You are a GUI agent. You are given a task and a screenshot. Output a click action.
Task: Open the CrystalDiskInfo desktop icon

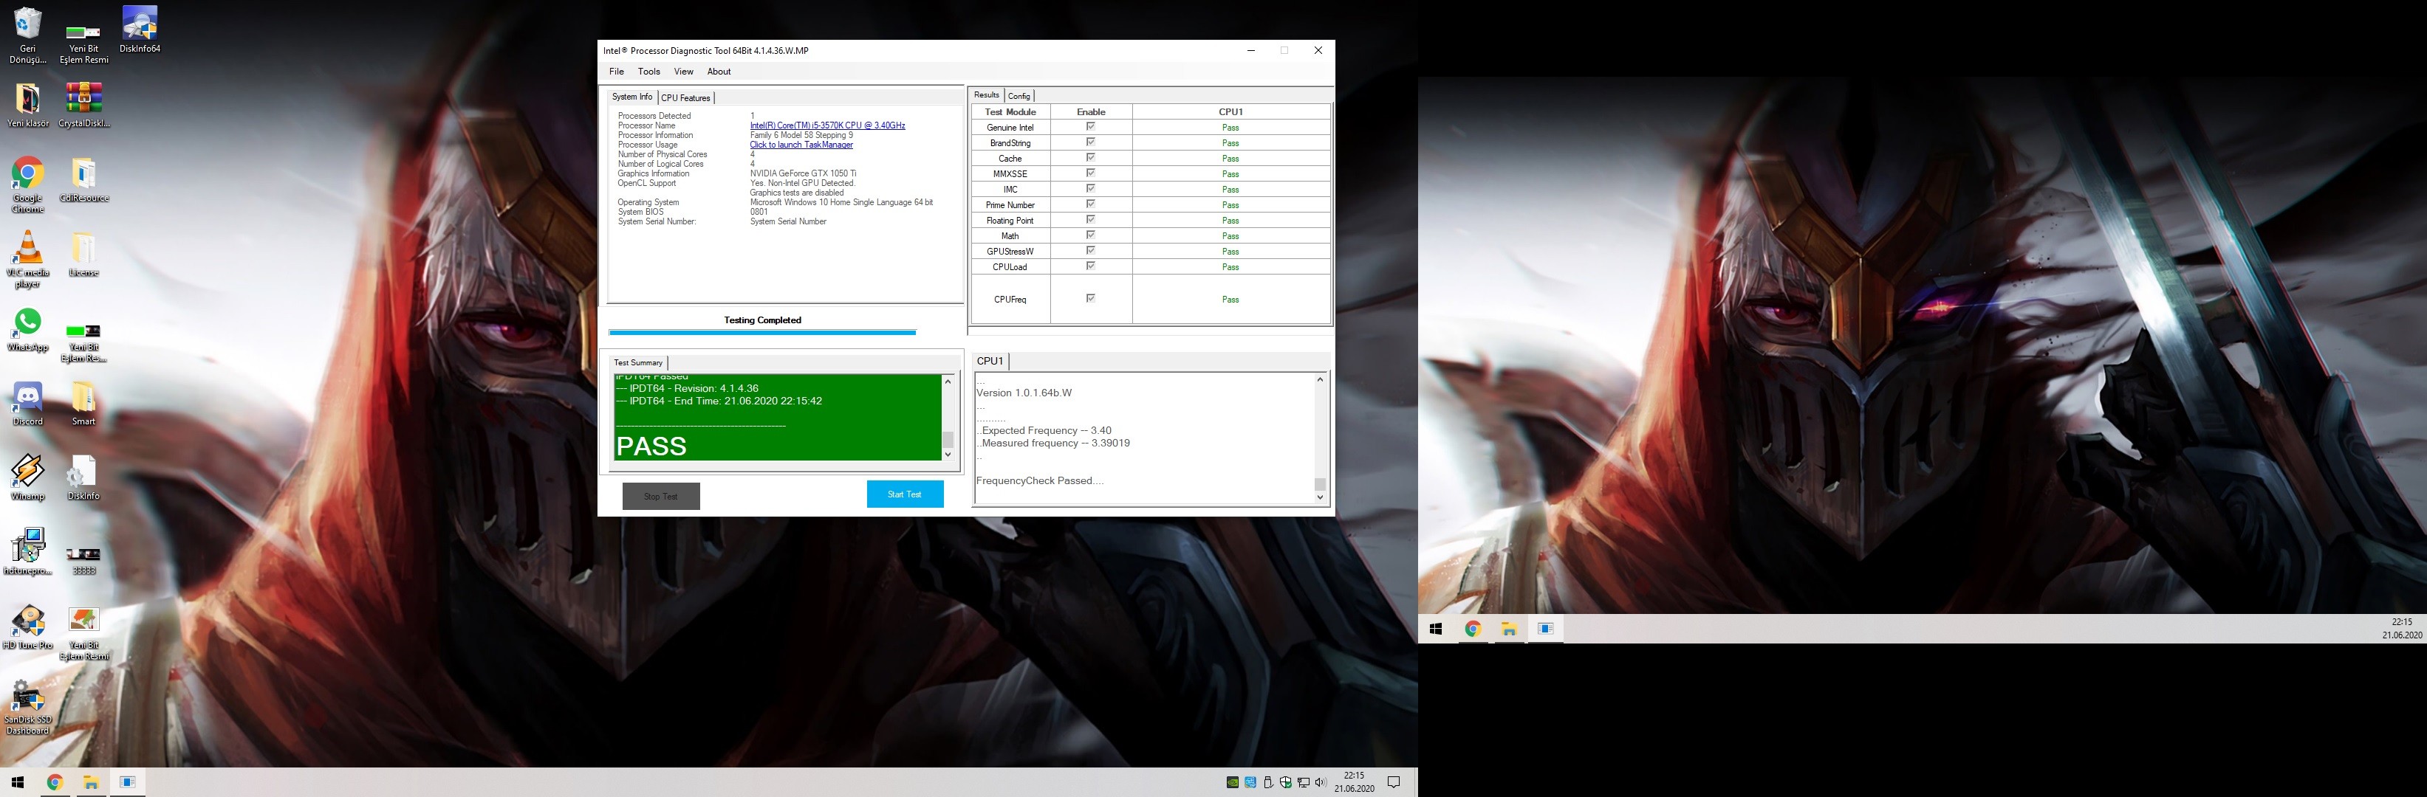click(83, 99)
